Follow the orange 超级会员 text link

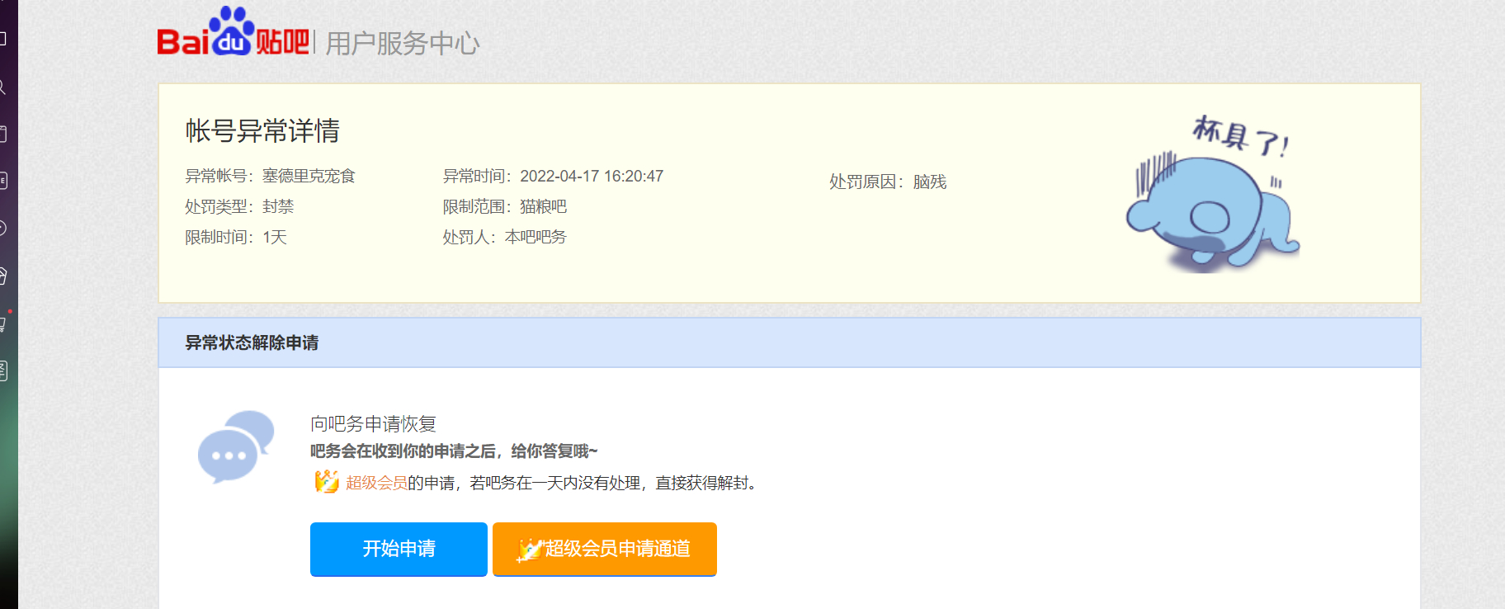tap(376, 483)
